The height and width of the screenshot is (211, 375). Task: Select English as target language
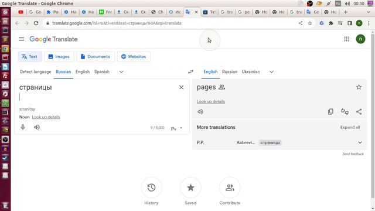coord(210,72)
